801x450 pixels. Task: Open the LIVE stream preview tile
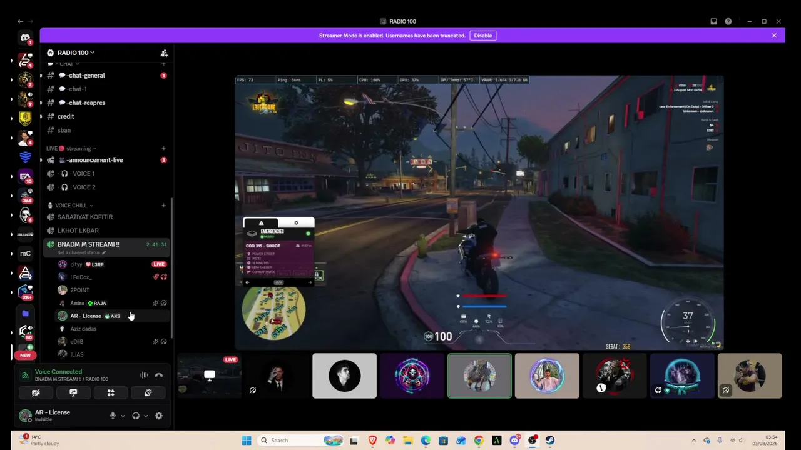[x=210, y=376]
